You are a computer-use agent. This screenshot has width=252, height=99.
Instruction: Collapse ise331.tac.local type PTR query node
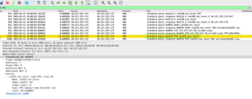tap(7, 77)
